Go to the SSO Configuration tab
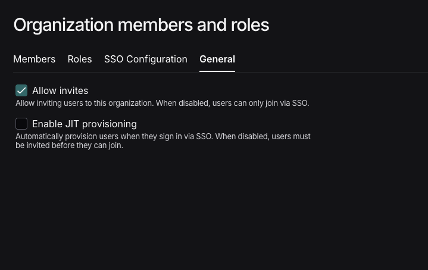Viewport: 428px width, 270px height. click(x=145, y=59)
